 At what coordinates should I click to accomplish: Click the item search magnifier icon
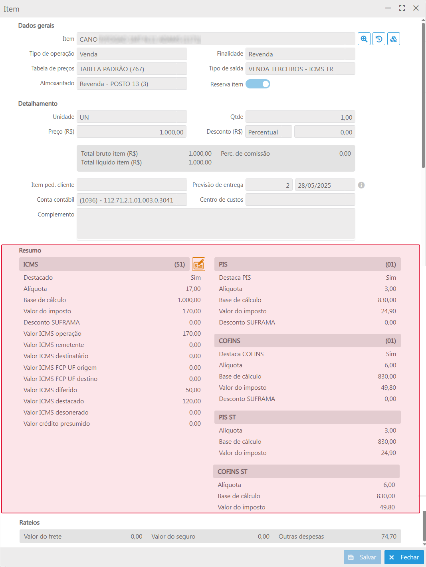[364, 39]
